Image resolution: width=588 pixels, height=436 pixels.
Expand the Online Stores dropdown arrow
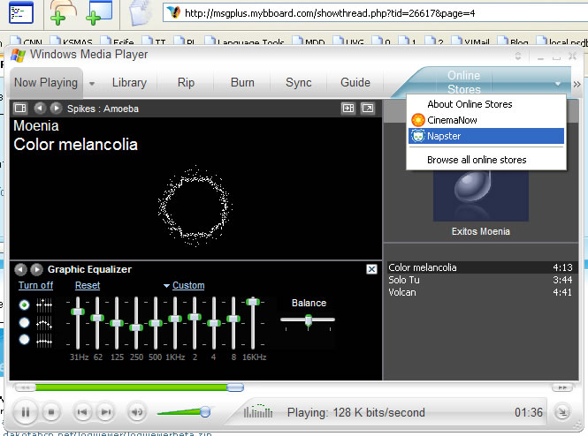[558, 83]
